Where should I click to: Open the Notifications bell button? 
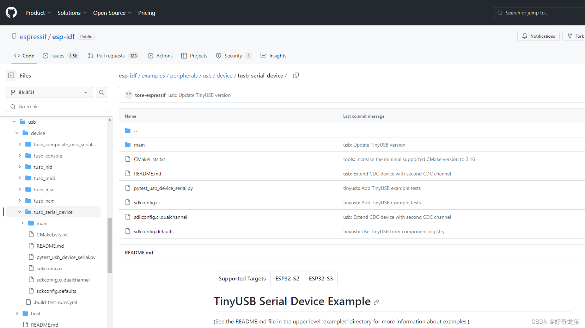click(x=538, y=36)
